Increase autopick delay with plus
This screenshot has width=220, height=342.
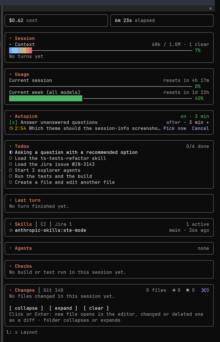(207, 122)
